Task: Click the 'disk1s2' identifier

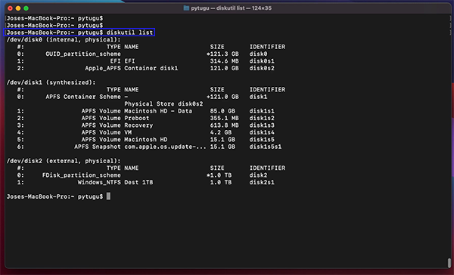Action: [x=262, y=118]
